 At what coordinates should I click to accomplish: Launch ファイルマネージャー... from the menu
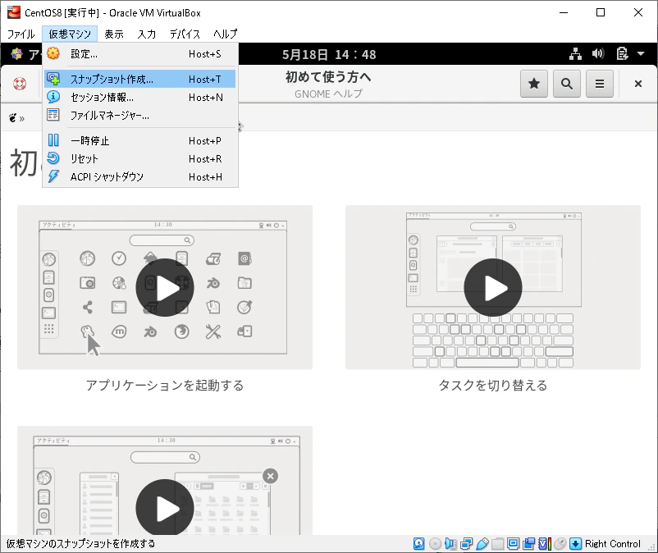click(x=140, y=116)
